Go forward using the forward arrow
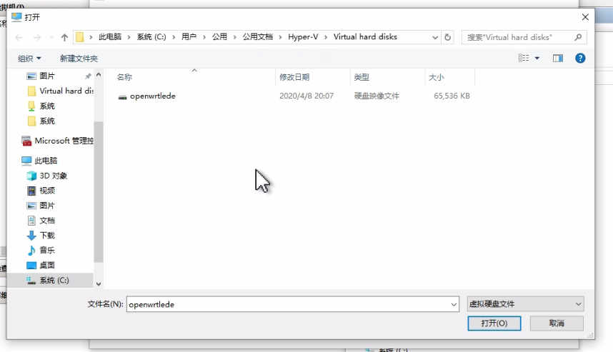The width and height of the screenshot is (613, 352). [37, 38]
